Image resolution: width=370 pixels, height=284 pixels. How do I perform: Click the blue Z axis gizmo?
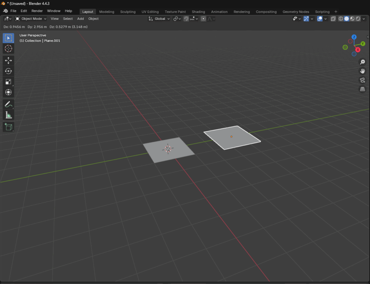pyautogui.click(x=354, y=37)
